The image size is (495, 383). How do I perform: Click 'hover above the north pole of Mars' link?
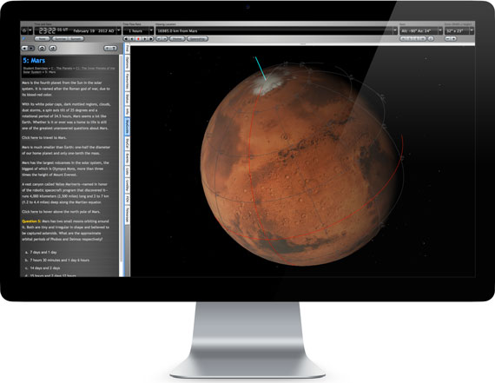click(x=61, y=212)
